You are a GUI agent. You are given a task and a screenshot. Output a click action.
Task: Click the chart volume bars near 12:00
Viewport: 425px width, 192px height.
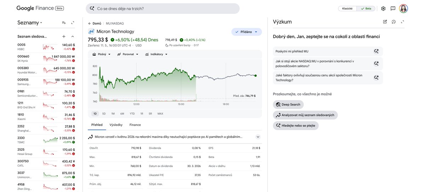pos(136,100)
